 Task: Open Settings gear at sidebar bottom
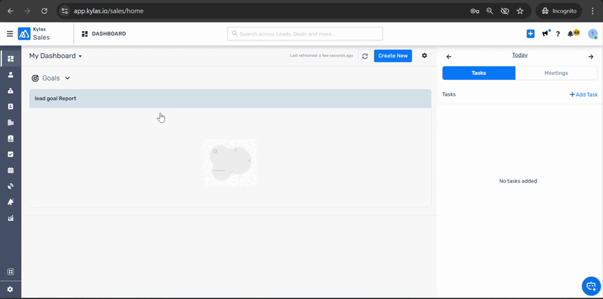11,290
